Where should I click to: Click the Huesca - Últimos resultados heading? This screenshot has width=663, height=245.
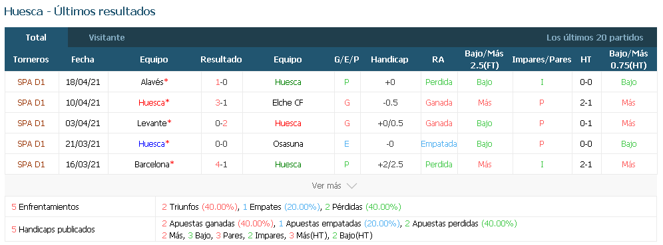(79, 11)
